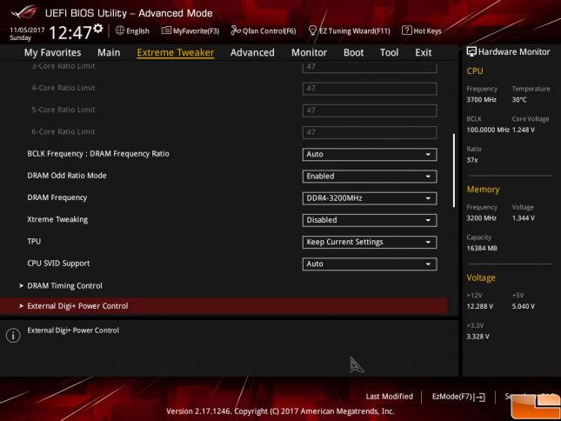The height and width of the screenshot is (421, 561).
Task: Click 6-Core Ratio Limit value field
Action: (370, 132)
